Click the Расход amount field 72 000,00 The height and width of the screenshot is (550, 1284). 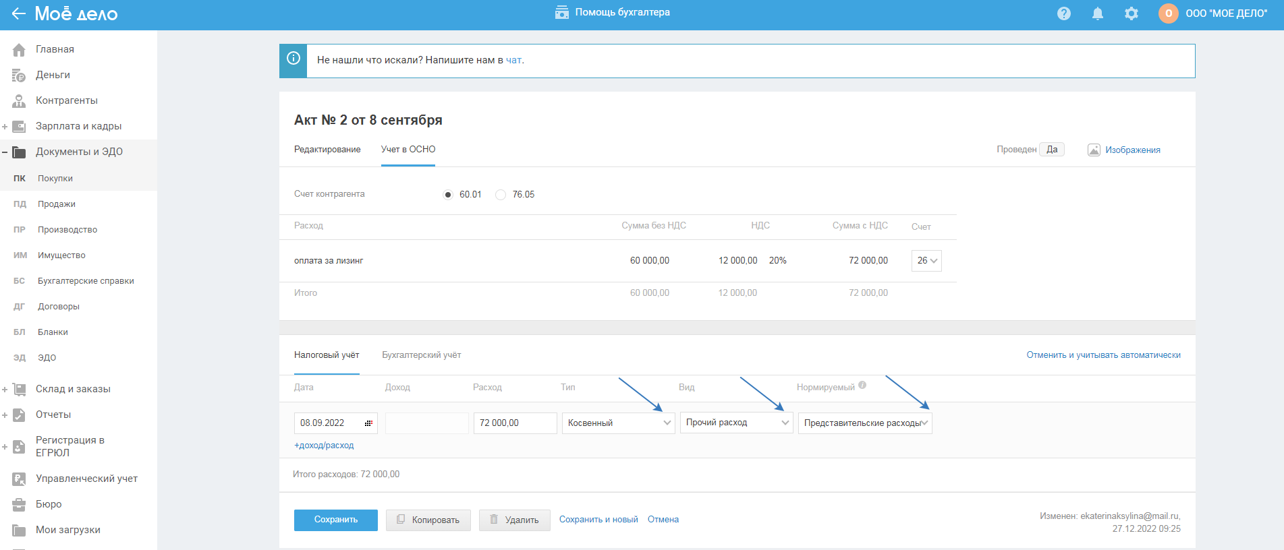tap(515, 423)
